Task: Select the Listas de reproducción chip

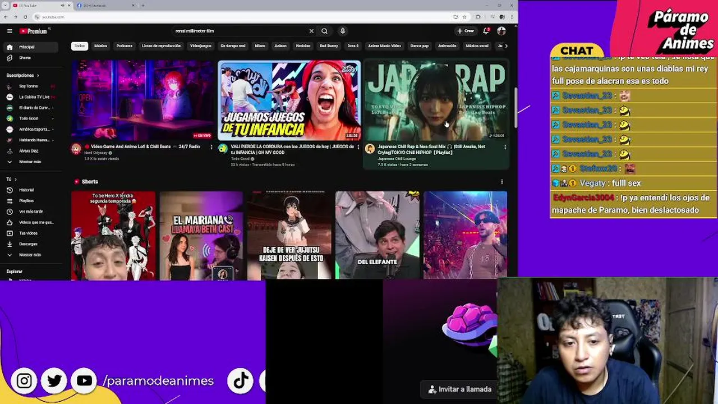Action: tap(162, 46)
